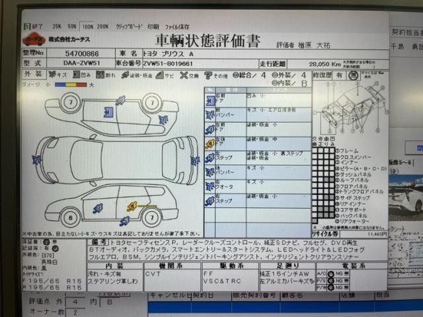Select the 割れ crack legend icon
Viewport: 423px width, 317px height.
click(x=100, y=75)
